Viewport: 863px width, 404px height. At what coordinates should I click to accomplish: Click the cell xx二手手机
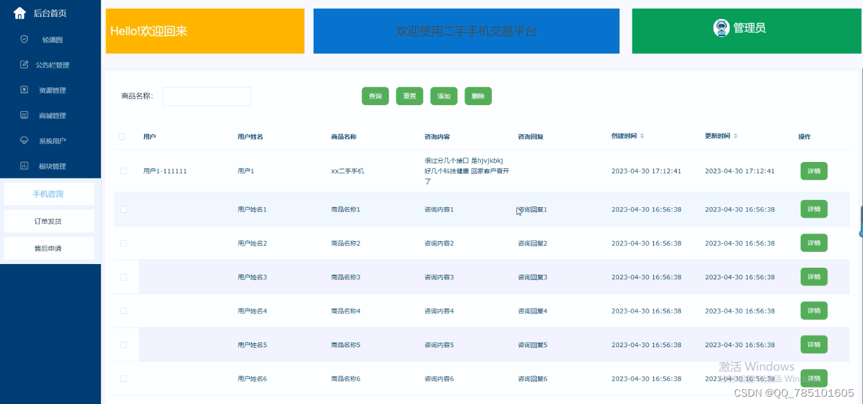tap(348, 171)
